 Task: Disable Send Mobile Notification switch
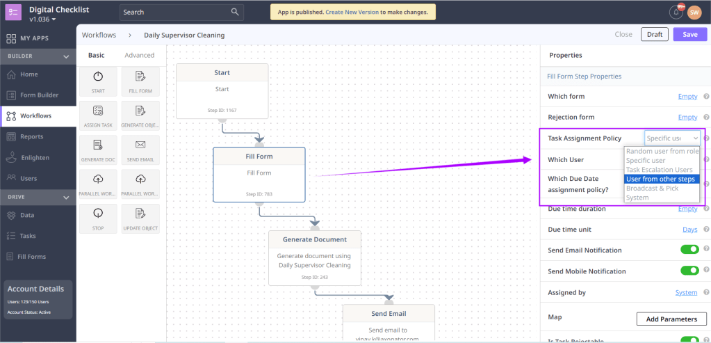pyautogui.click(x=689, y=271)
